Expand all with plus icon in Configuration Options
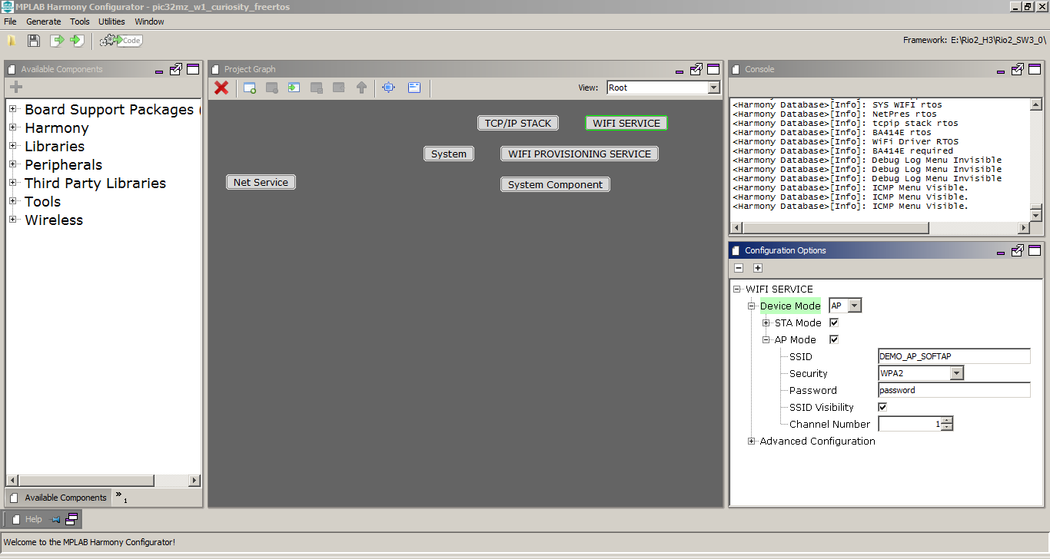The width and height of the screenshot is (1050, 559). pos(757,268)
